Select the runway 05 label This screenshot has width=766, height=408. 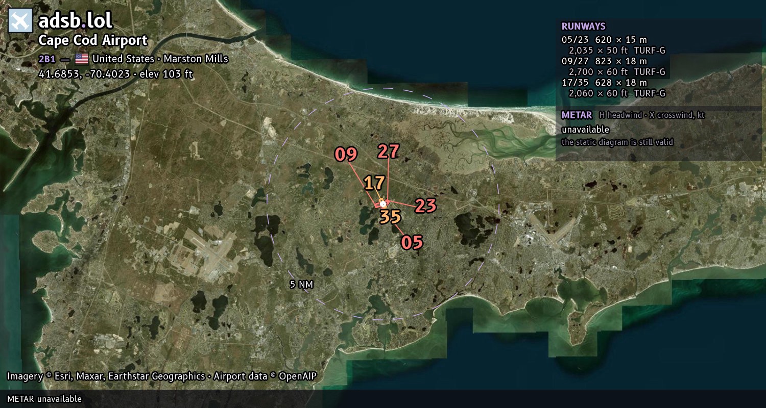[x=412, y=242]
